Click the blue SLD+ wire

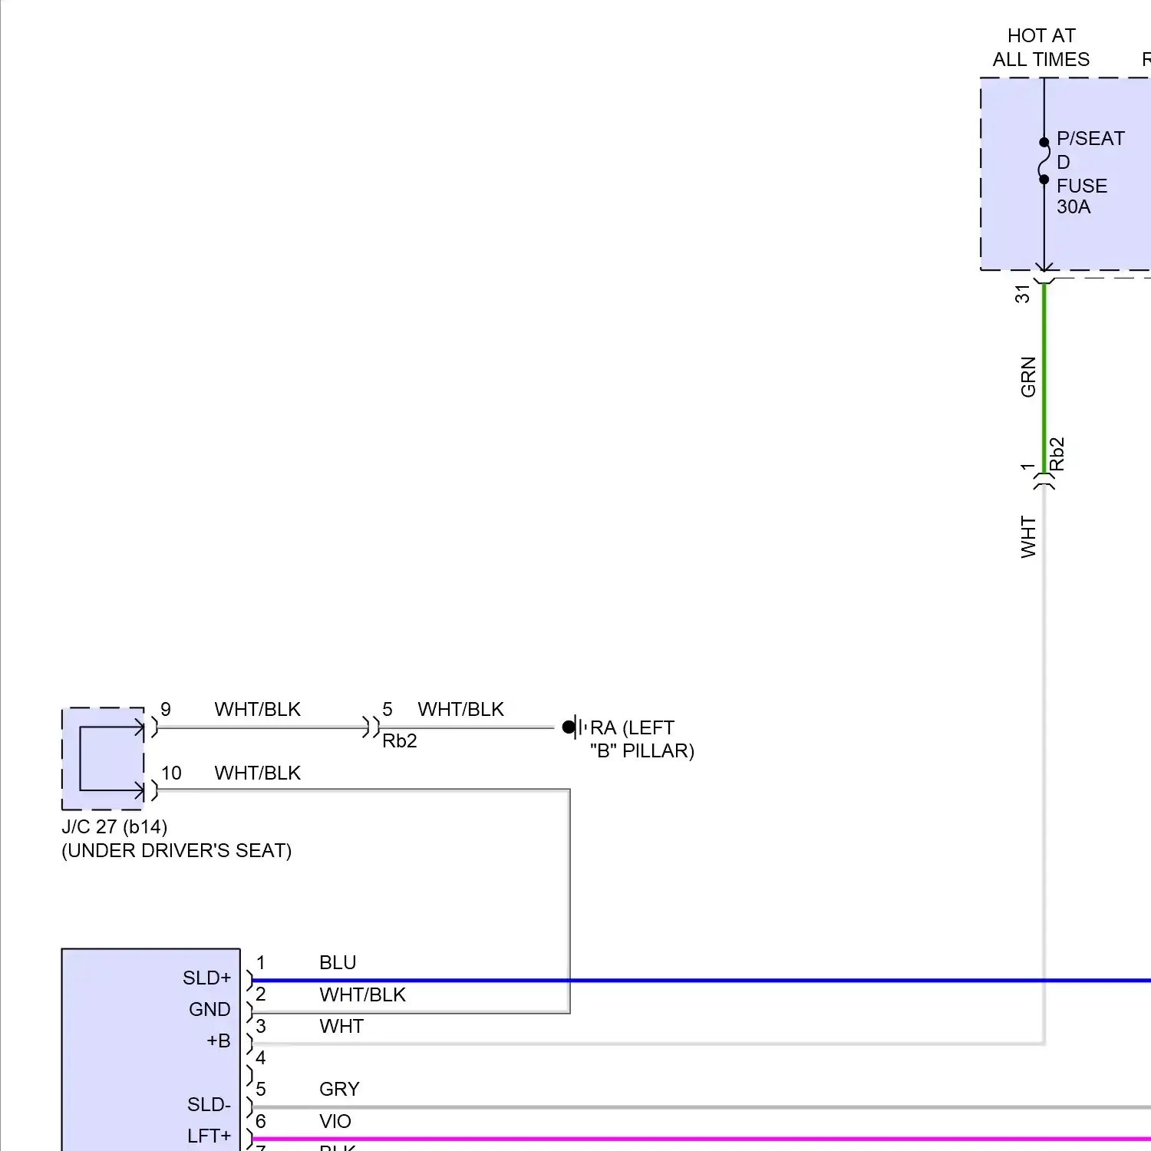coord(701,981)
